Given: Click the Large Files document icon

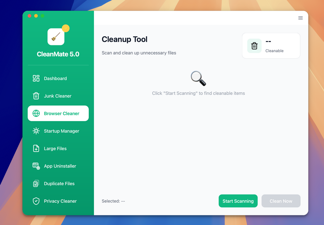Looking at the screenshot, I should tap(36, 148).
